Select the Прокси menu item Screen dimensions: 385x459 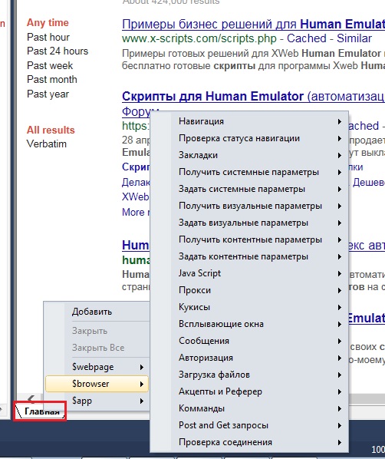[x=249, y=290]
